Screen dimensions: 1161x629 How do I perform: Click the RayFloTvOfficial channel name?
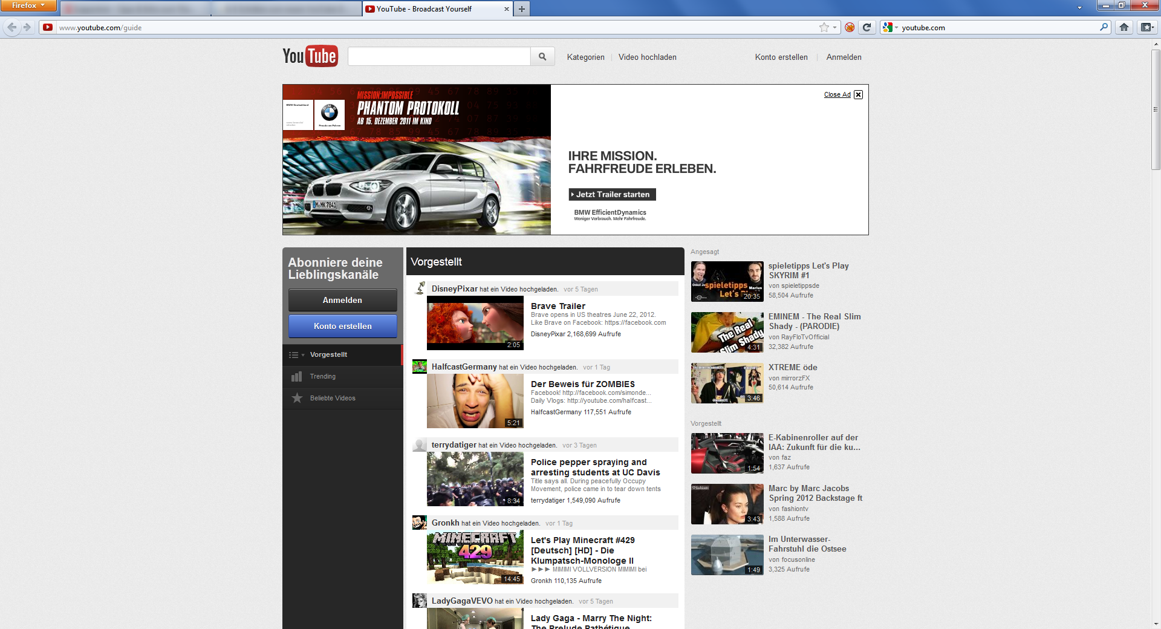[x=805, y=337]
